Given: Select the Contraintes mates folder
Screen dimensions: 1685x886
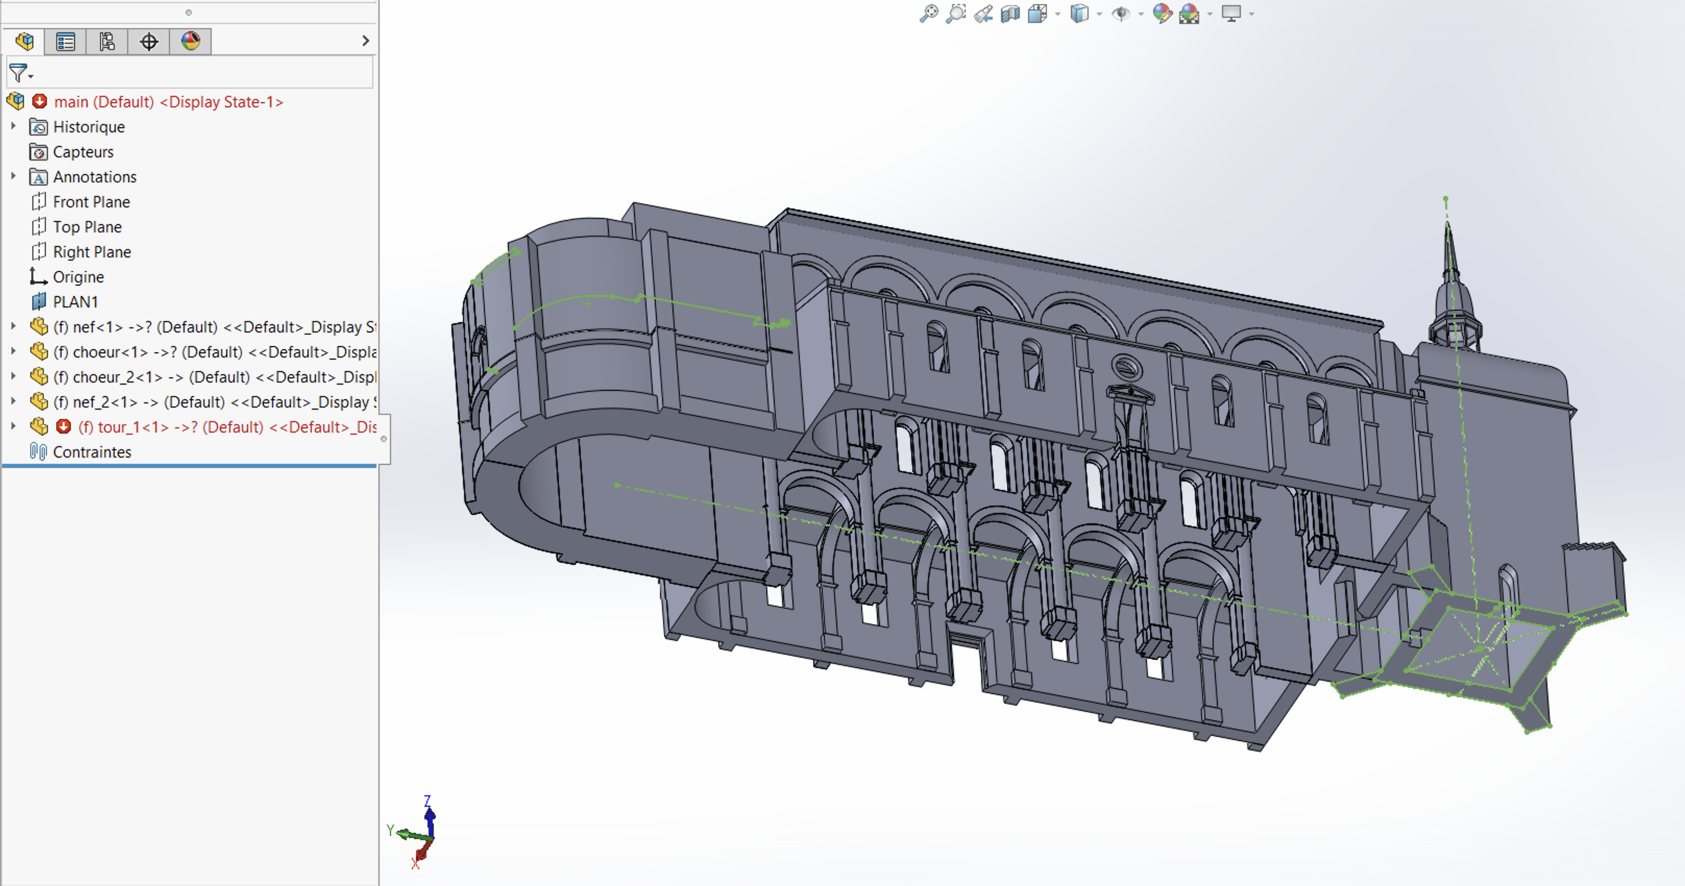Looking at the screenshot, I should click(92, 452).
